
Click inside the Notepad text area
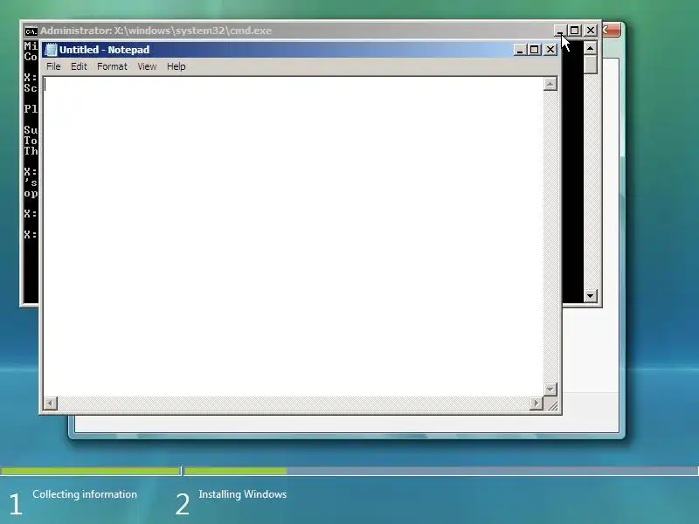[294, 236]
